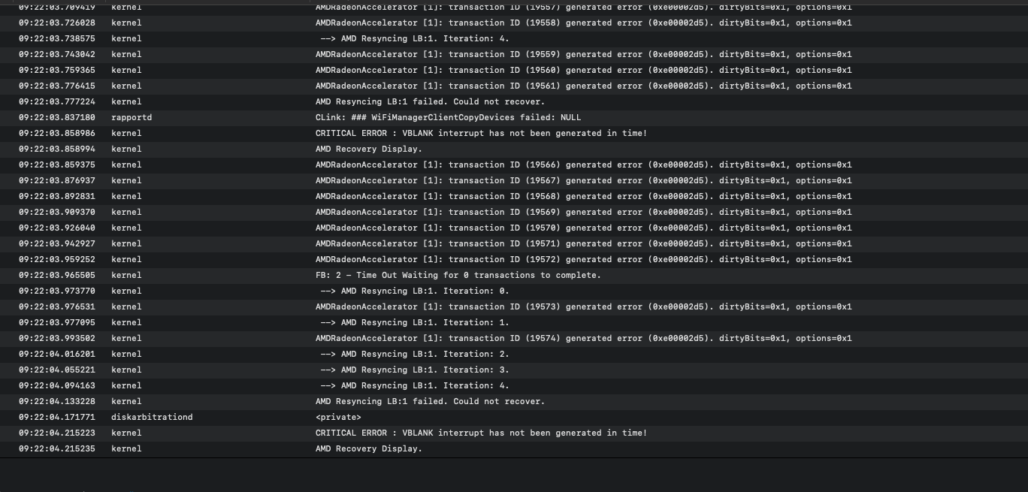This screenshot has height=492, width=1028.
Task: Click the transaction ID 19573 error row
Action: pos(583,306)
